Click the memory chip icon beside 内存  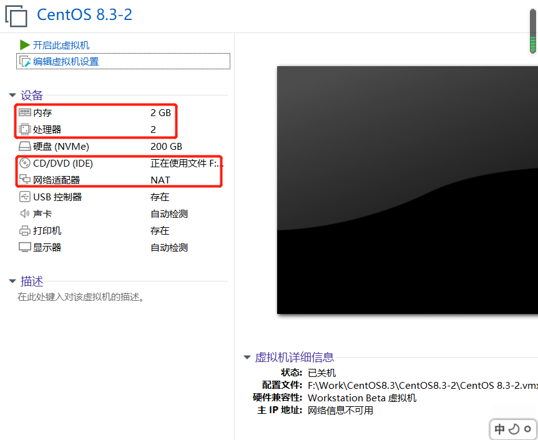tap(25, 112)
